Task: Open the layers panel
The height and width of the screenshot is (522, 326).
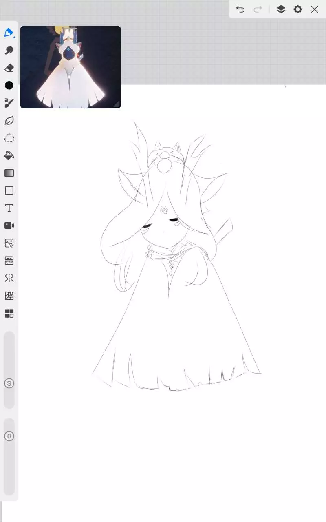Action: 281,9
